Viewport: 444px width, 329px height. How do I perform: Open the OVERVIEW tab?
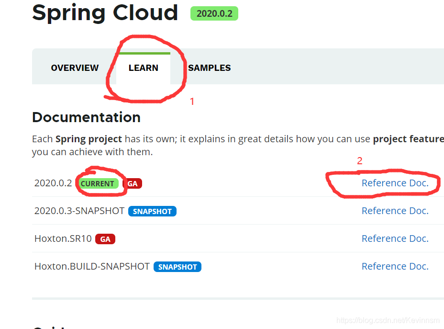(x=75, y=68)
